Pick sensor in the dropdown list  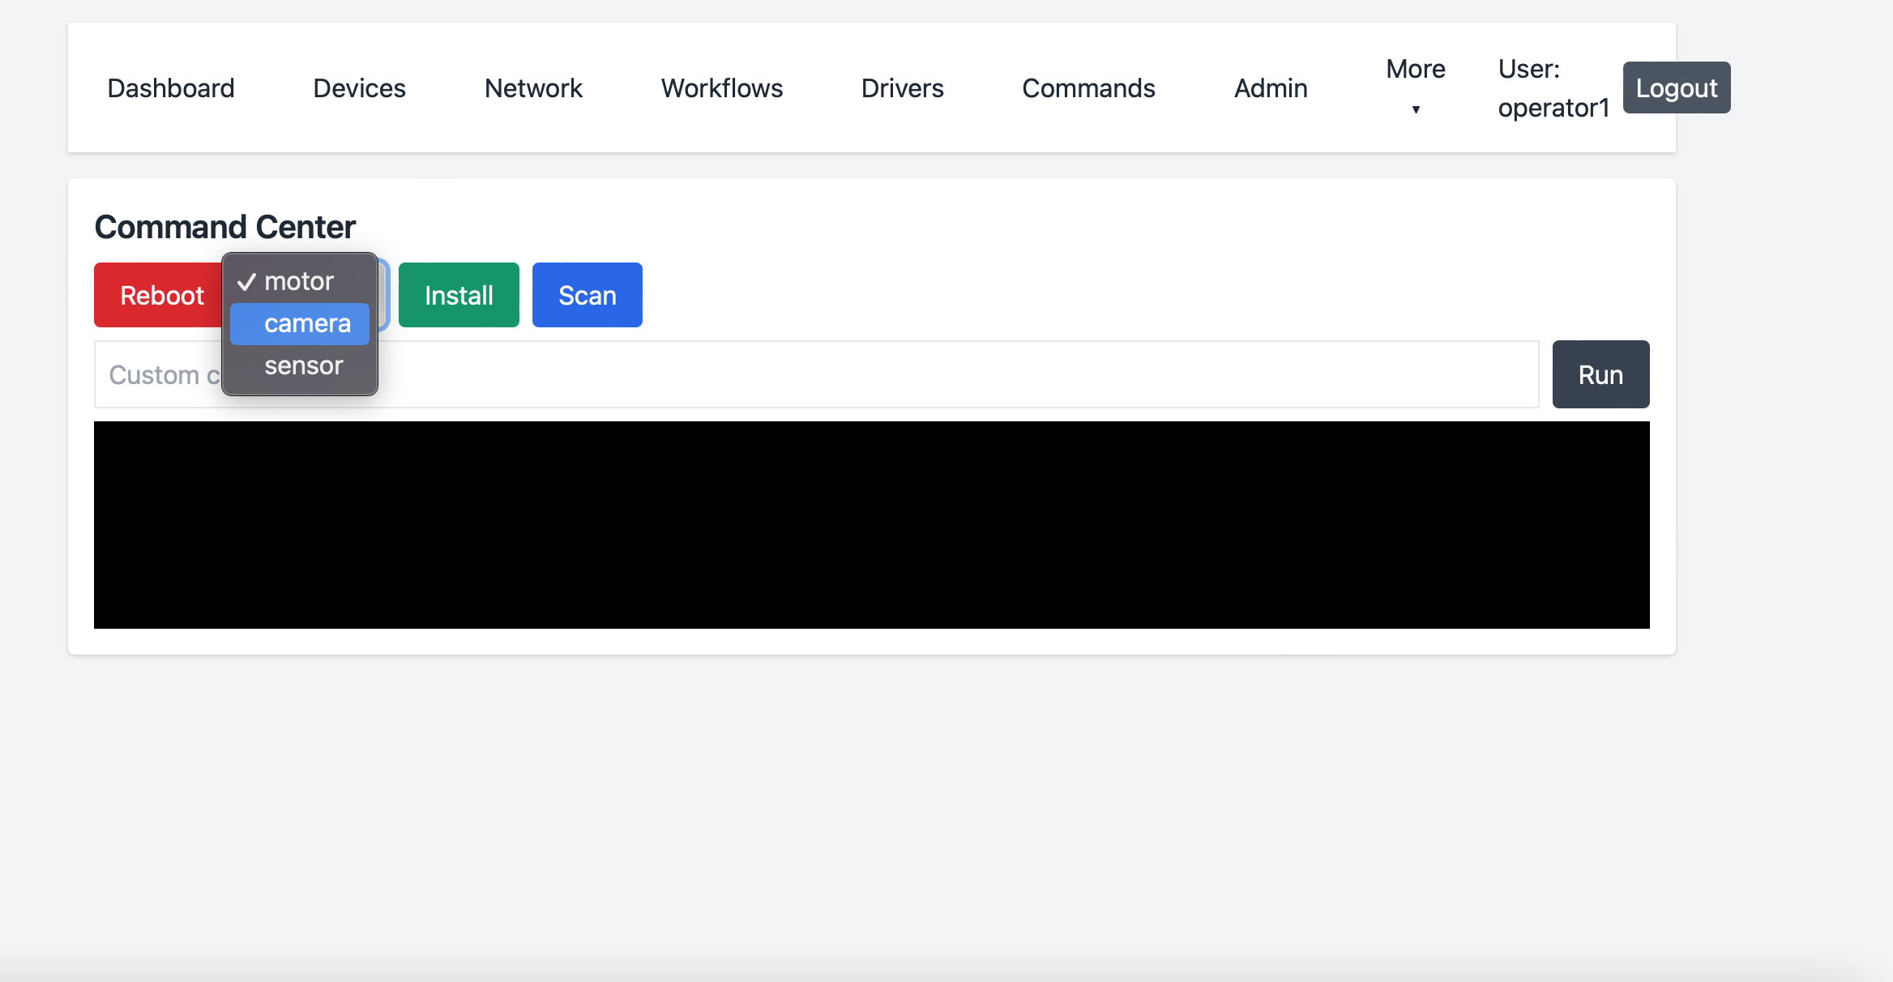(300, 365)
